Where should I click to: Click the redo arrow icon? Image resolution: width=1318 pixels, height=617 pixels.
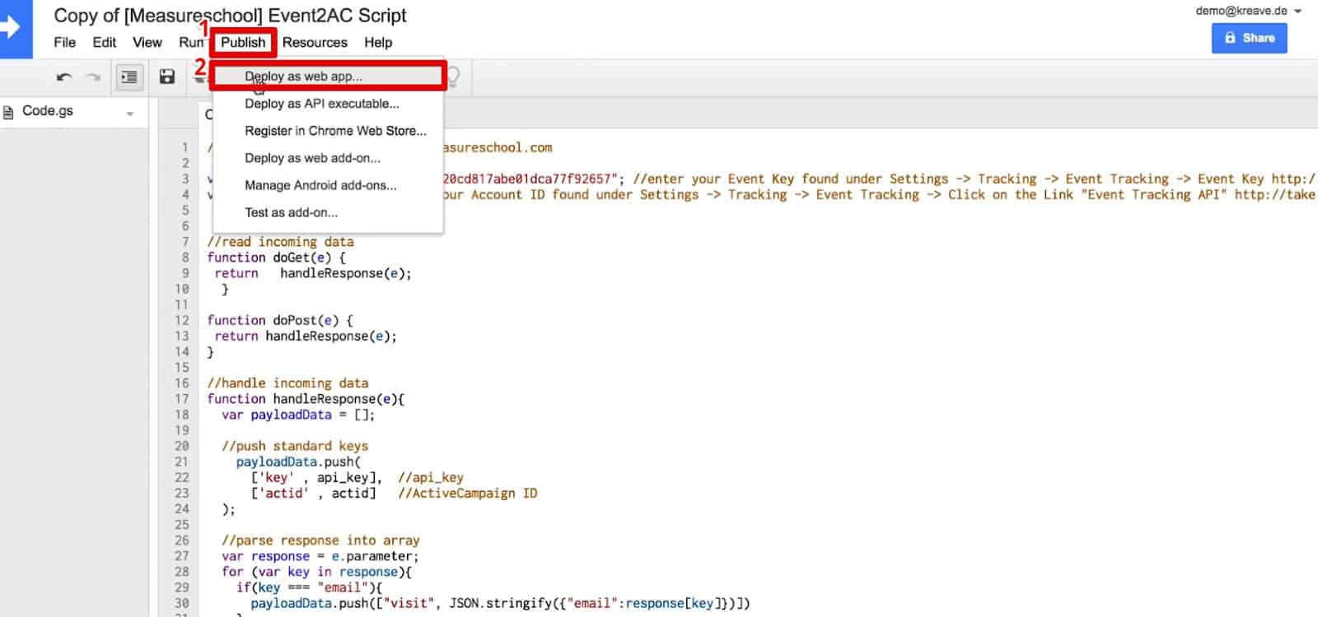click(x=93, y=77)
